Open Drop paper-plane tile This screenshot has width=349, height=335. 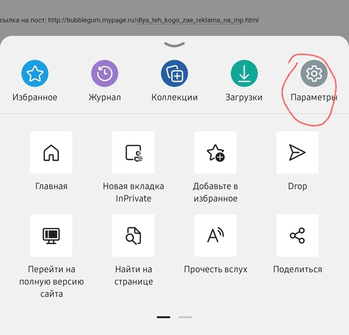(x=298, y=153)
